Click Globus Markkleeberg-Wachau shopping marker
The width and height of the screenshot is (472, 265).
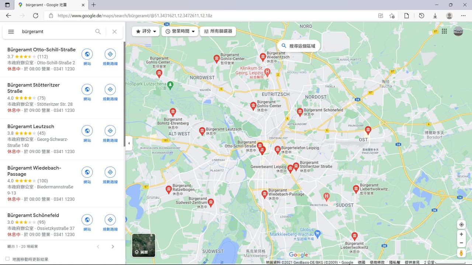click(318, 233)
